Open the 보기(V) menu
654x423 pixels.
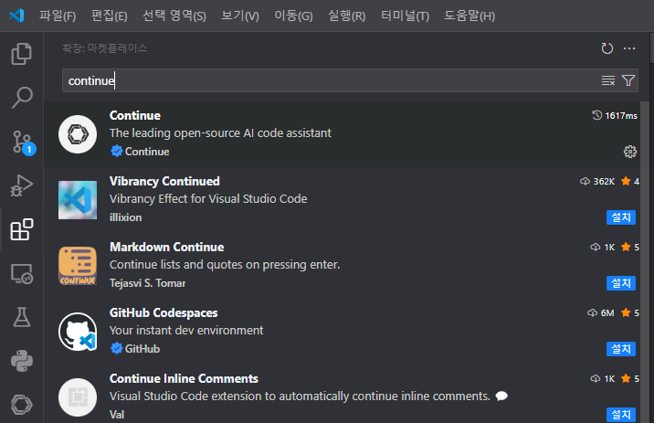click(x=240, y=16)
